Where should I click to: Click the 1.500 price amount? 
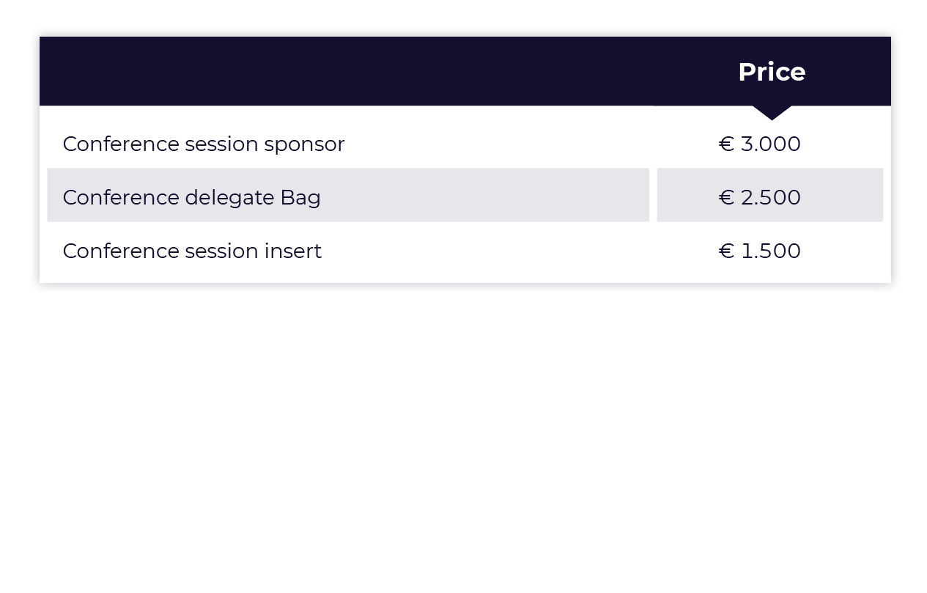tap(770, 251)
